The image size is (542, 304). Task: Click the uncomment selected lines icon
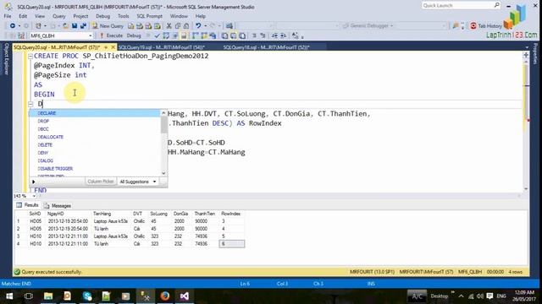tap(263, 35)
